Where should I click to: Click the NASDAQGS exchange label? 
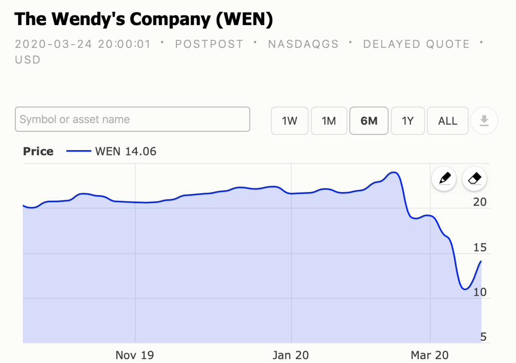304,44
